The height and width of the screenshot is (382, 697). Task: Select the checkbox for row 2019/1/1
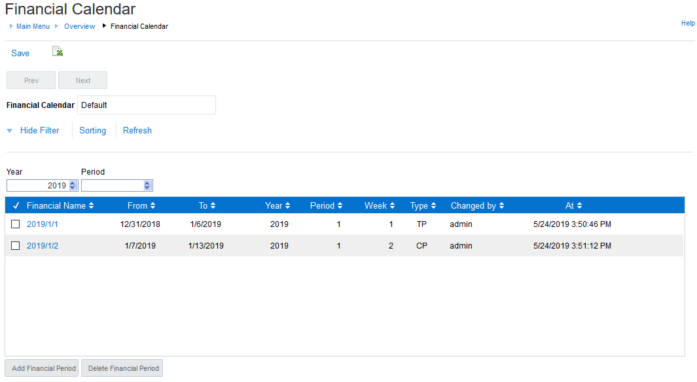(14, 224)
